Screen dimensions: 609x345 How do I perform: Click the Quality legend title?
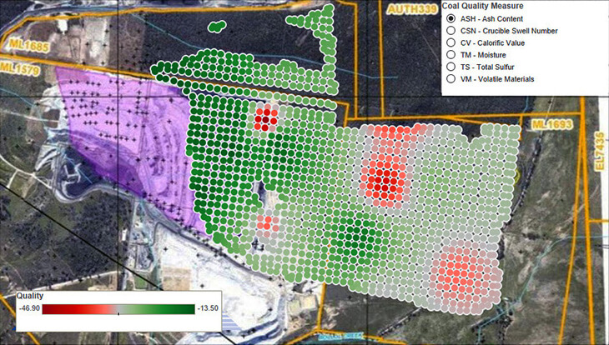click(x=30, y=296)
